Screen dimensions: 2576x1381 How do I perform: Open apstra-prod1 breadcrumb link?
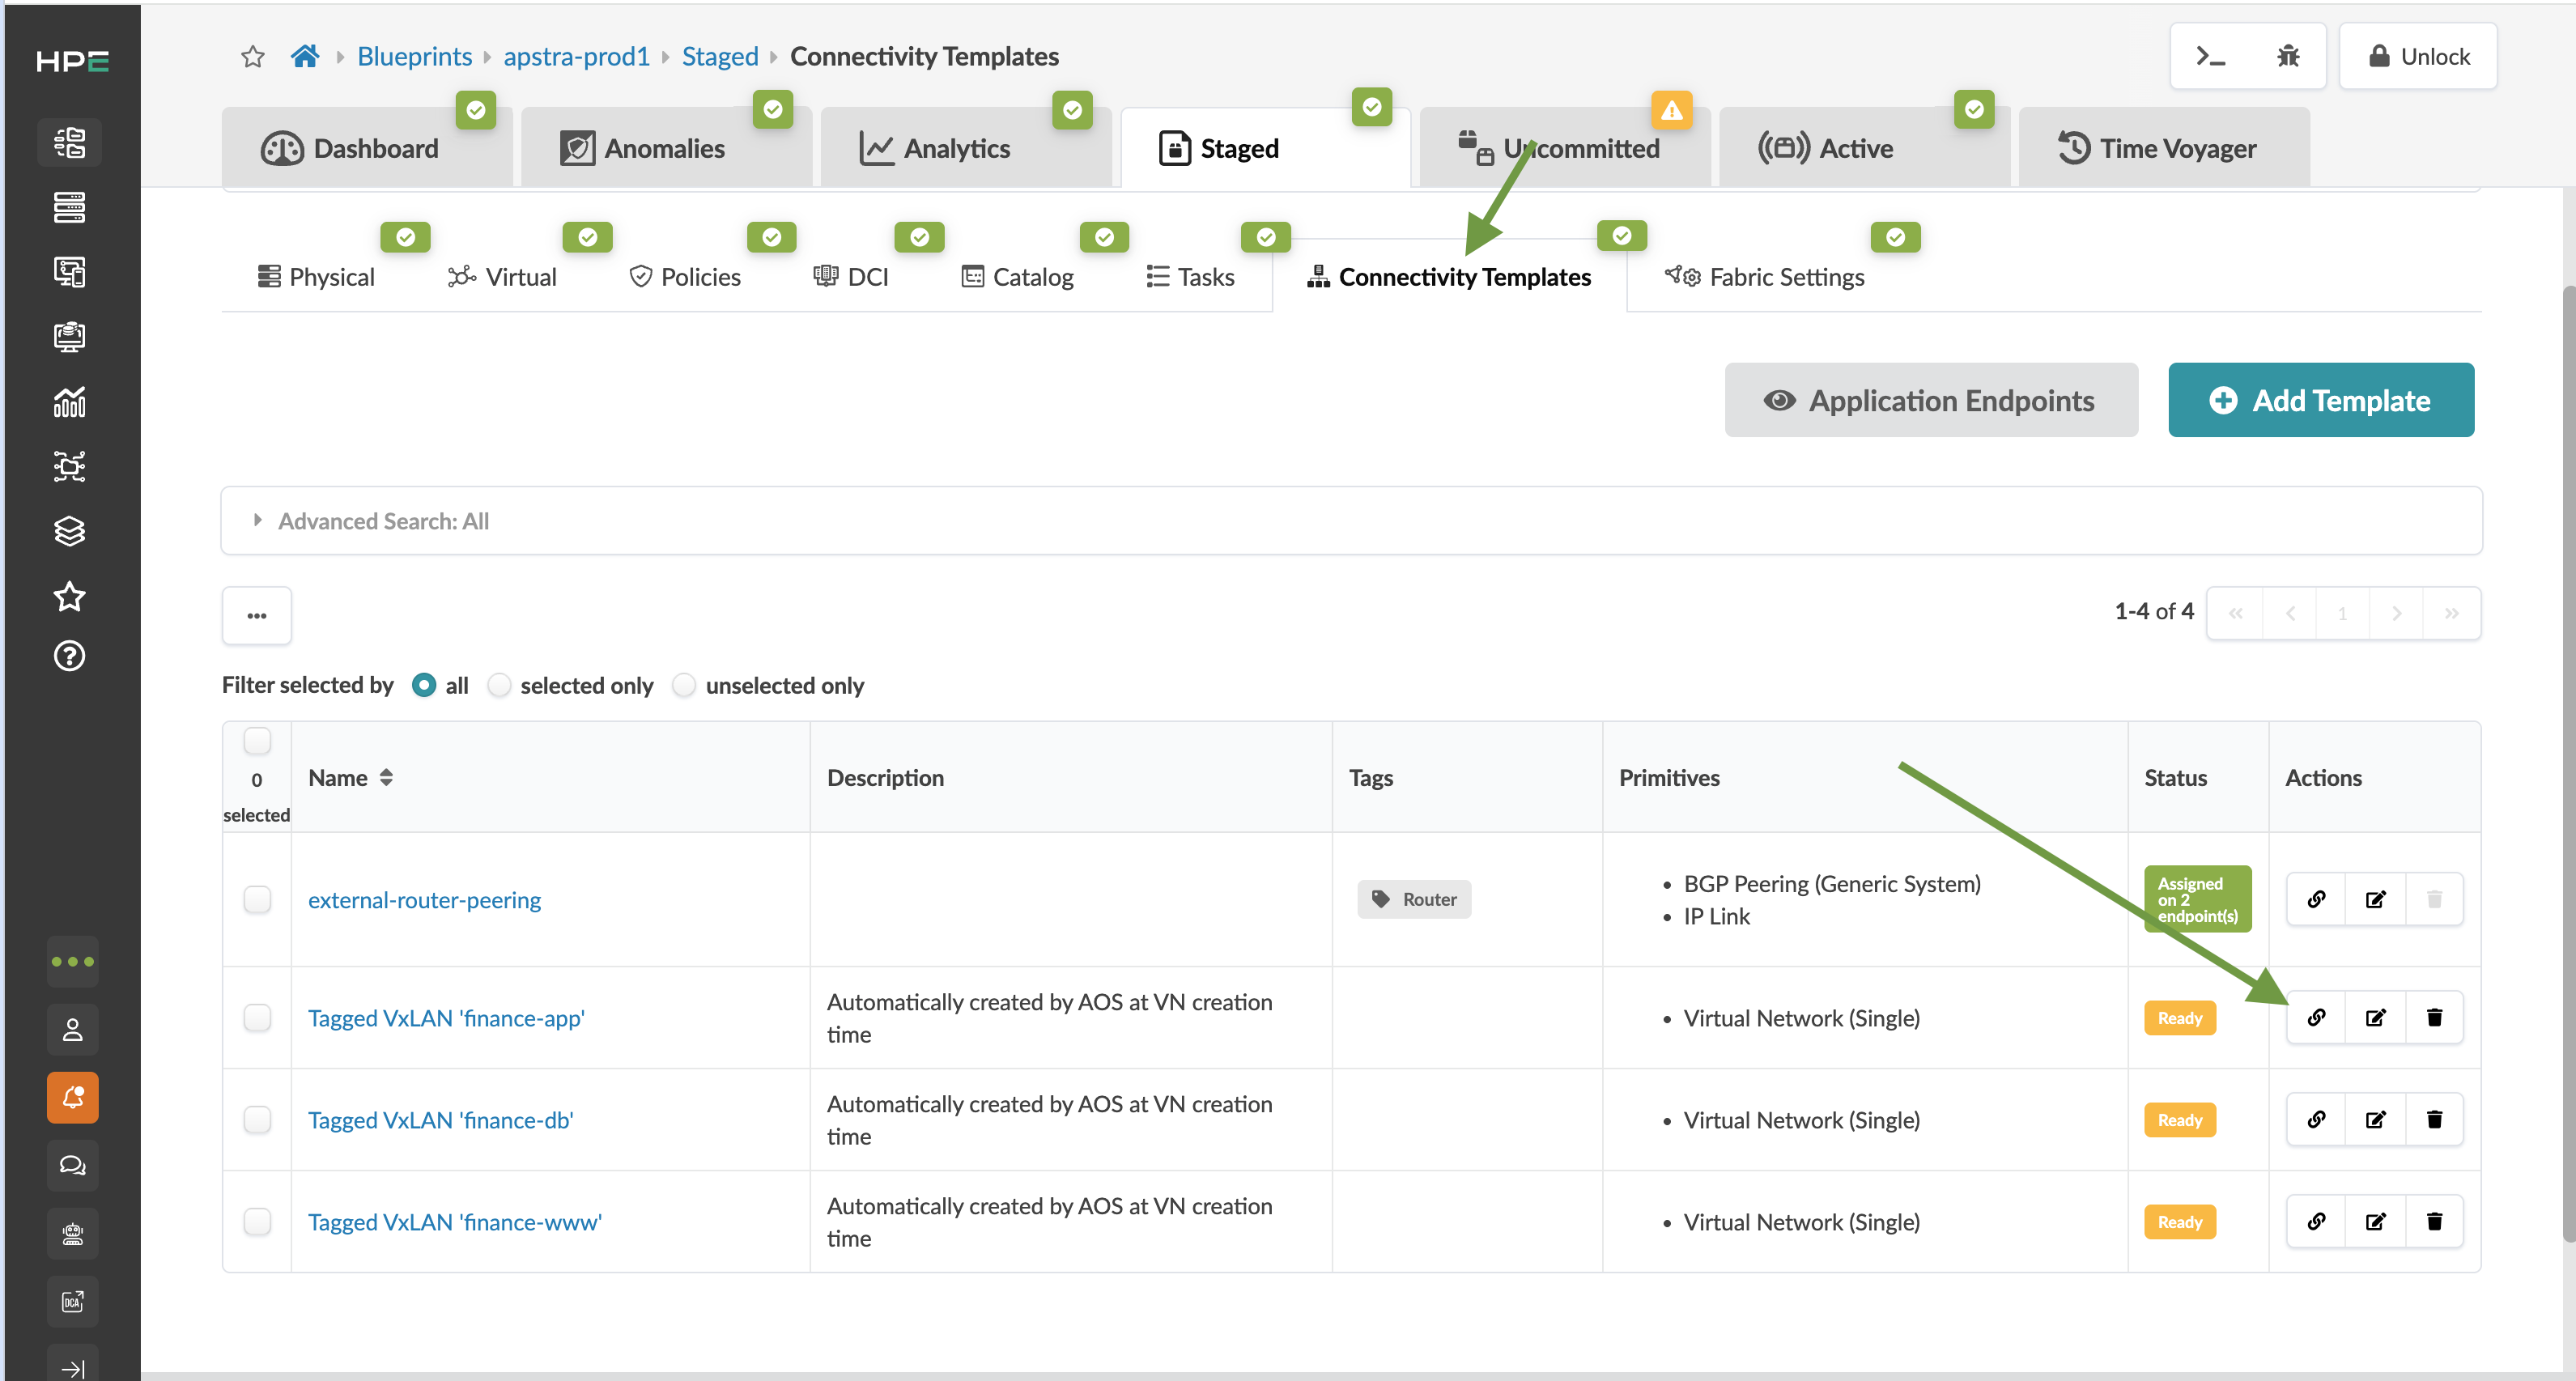click(x=576, y=57)
